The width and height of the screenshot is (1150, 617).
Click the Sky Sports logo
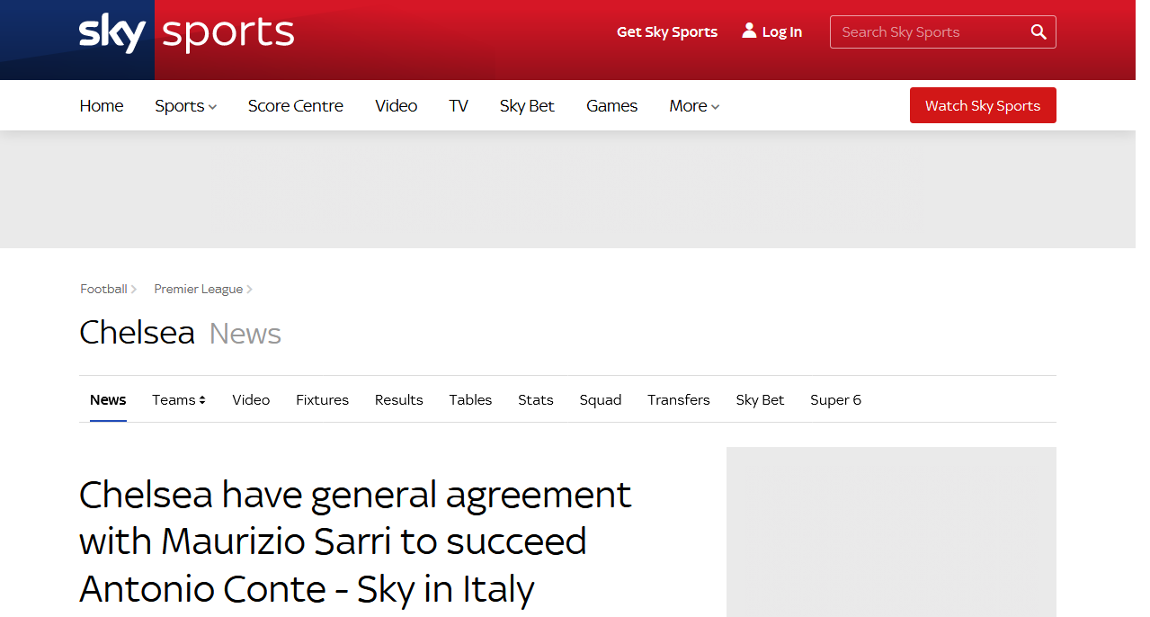click(x=186, y=33)
